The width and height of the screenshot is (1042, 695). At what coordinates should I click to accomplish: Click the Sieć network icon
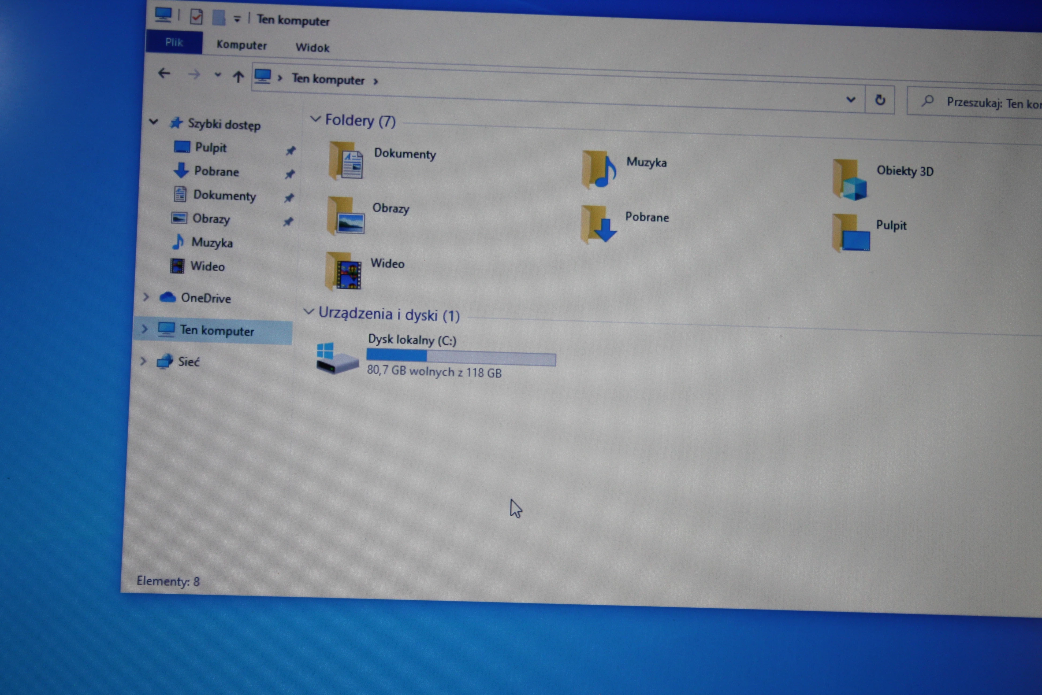tap(165, 361)
